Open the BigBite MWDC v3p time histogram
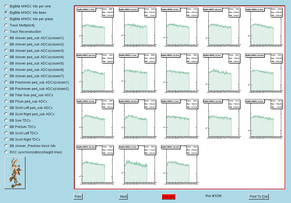291x203 pixels. (x=179, y=165)
